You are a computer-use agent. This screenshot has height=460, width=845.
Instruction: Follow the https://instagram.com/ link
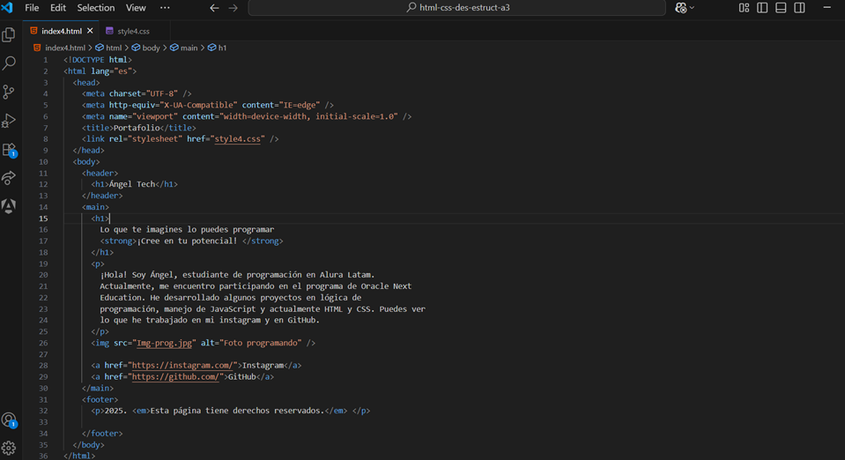(182, 366)
